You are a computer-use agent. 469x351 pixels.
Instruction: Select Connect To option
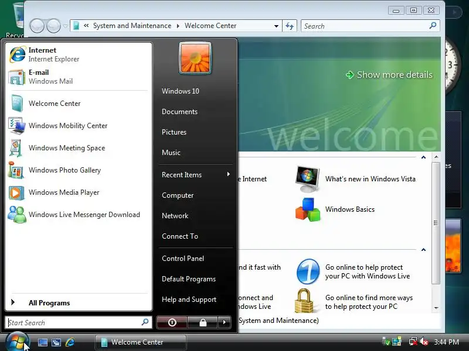(180, 236)
